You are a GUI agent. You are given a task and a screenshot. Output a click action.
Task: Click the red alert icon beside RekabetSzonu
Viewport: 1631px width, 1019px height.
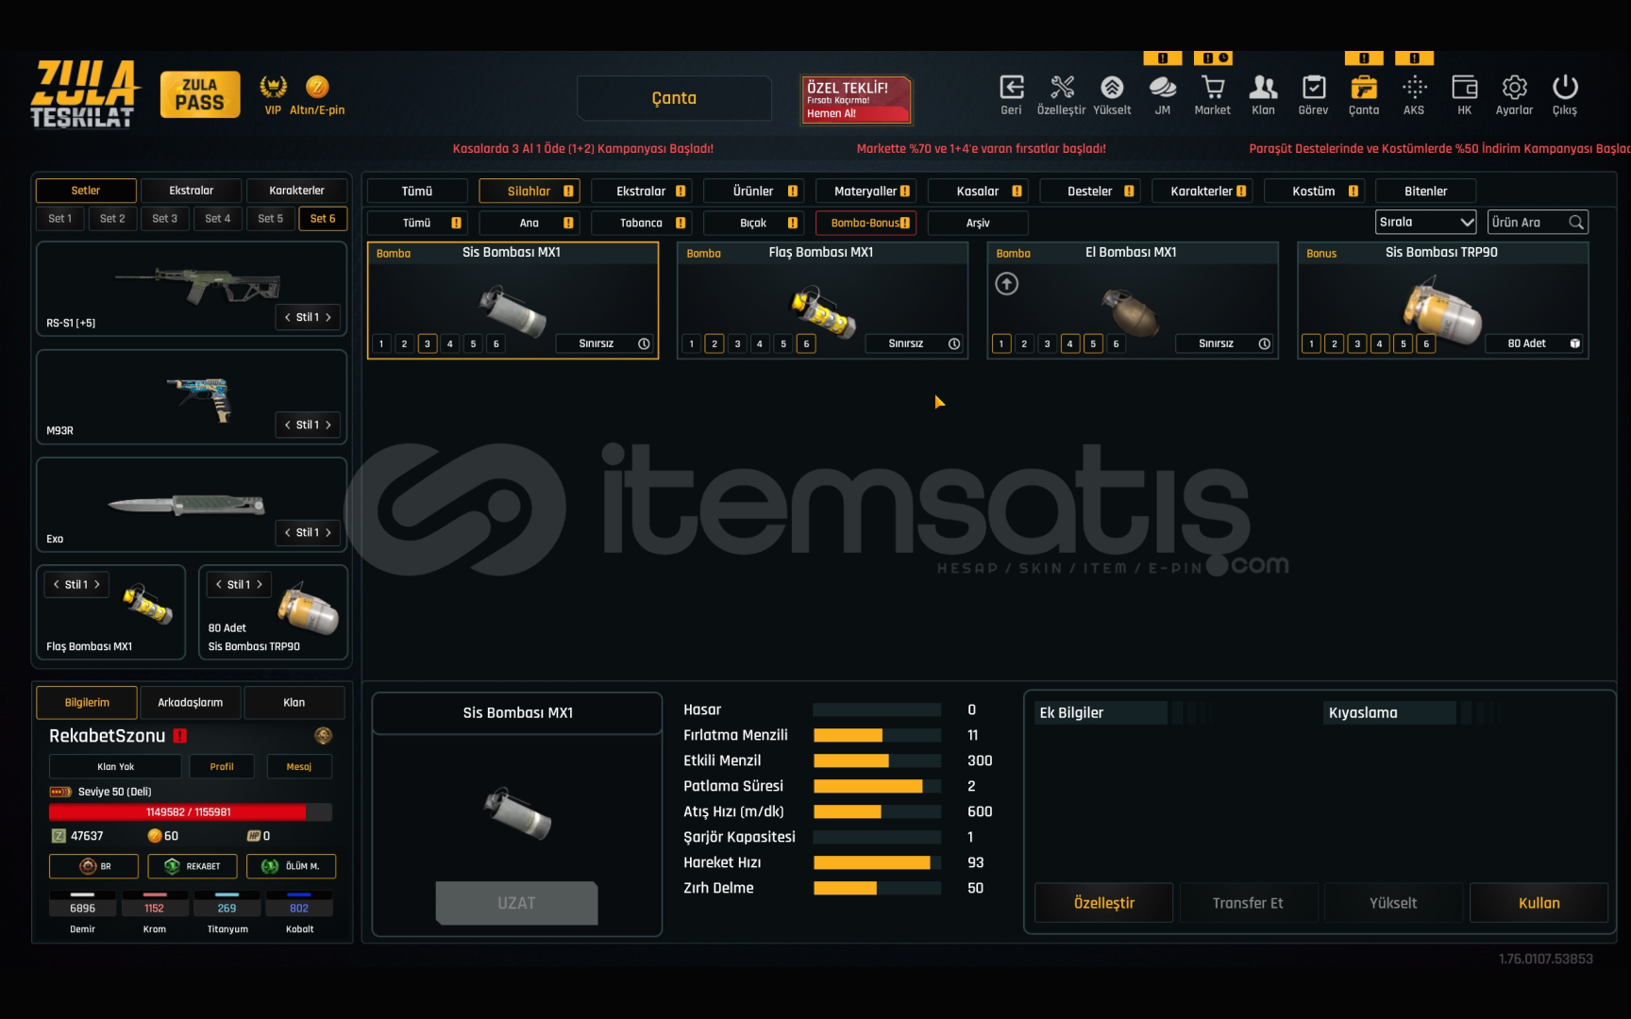[x=179, y=736]
